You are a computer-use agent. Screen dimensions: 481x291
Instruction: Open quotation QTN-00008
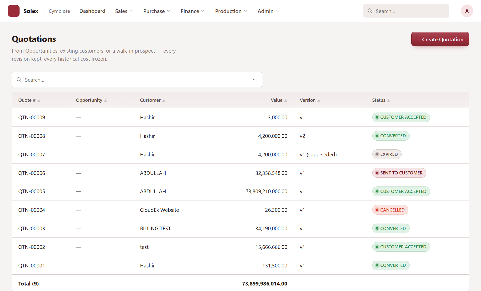[32, 136]
